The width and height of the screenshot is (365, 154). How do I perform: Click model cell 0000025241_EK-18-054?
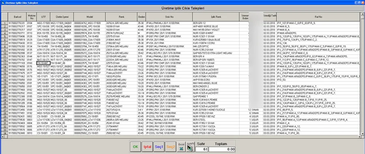click(90, 123)
